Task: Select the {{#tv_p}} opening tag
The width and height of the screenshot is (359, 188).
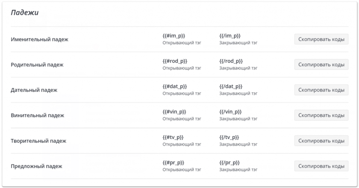Action: pyautogui.click(x=173, y=137)
